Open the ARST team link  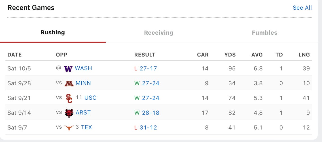(83, 113)
